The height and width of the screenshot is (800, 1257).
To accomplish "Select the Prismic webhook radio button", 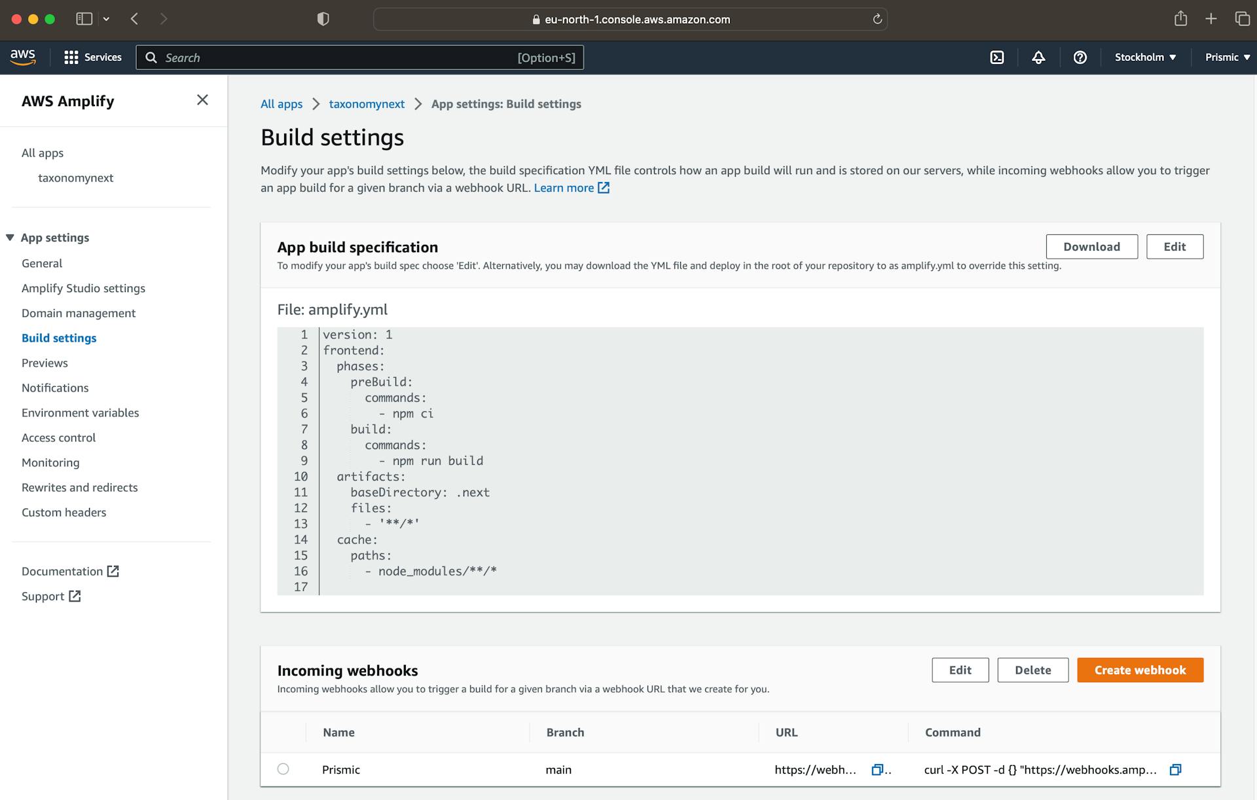I will (x=283, y=769).
